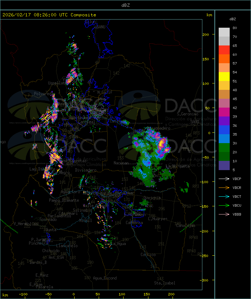This screenshot has width=251, height=299.
Task: Select the VBCU legend label
Action: (x=237, y=206)
